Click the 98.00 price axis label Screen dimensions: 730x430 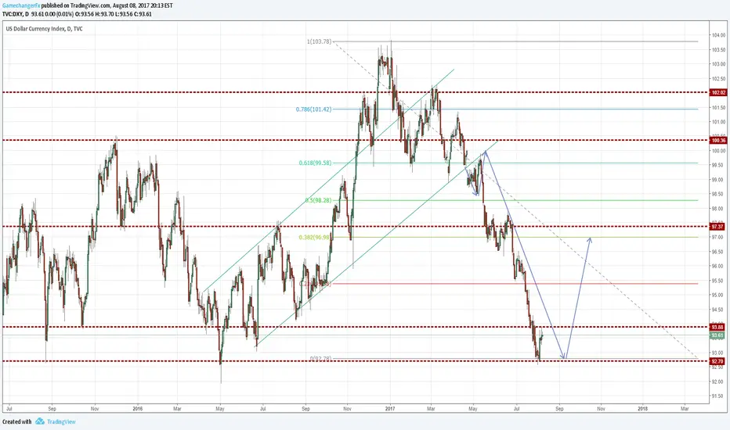(x=717, y=208)
